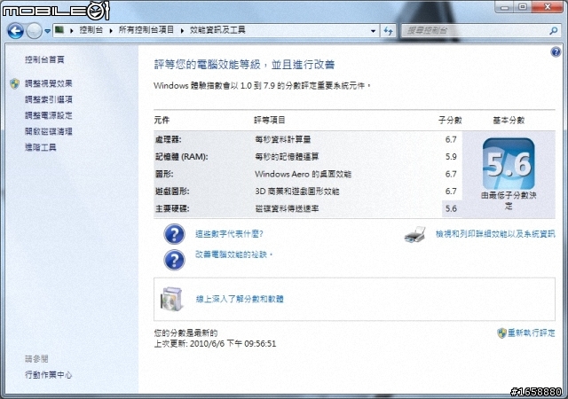Image resolution: width=568 pixels, height=399 pixels.
Task: Click the 記憶體 (RAM) row label
Action: [x=181, y=157]
